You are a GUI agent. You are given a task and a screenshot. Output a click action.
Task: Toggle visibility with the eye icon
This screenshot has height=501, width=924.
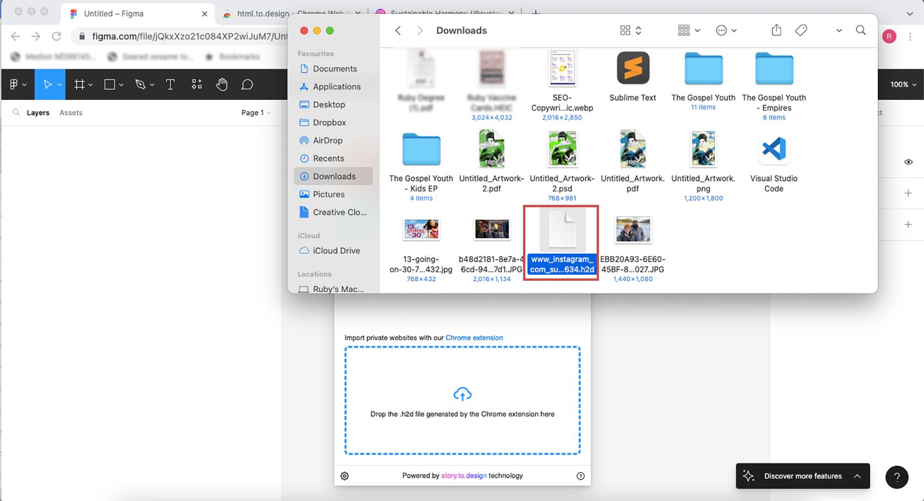coord(909,162)
